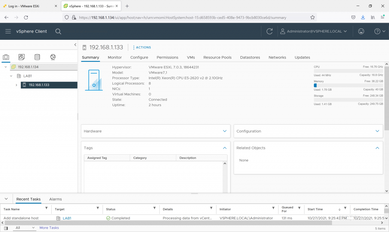The height and width of the screenshot is (232, 389).
Task: Open the Administrator@VSPHERE.LOCAL user dropdown
Action: [x=313, y=31]
